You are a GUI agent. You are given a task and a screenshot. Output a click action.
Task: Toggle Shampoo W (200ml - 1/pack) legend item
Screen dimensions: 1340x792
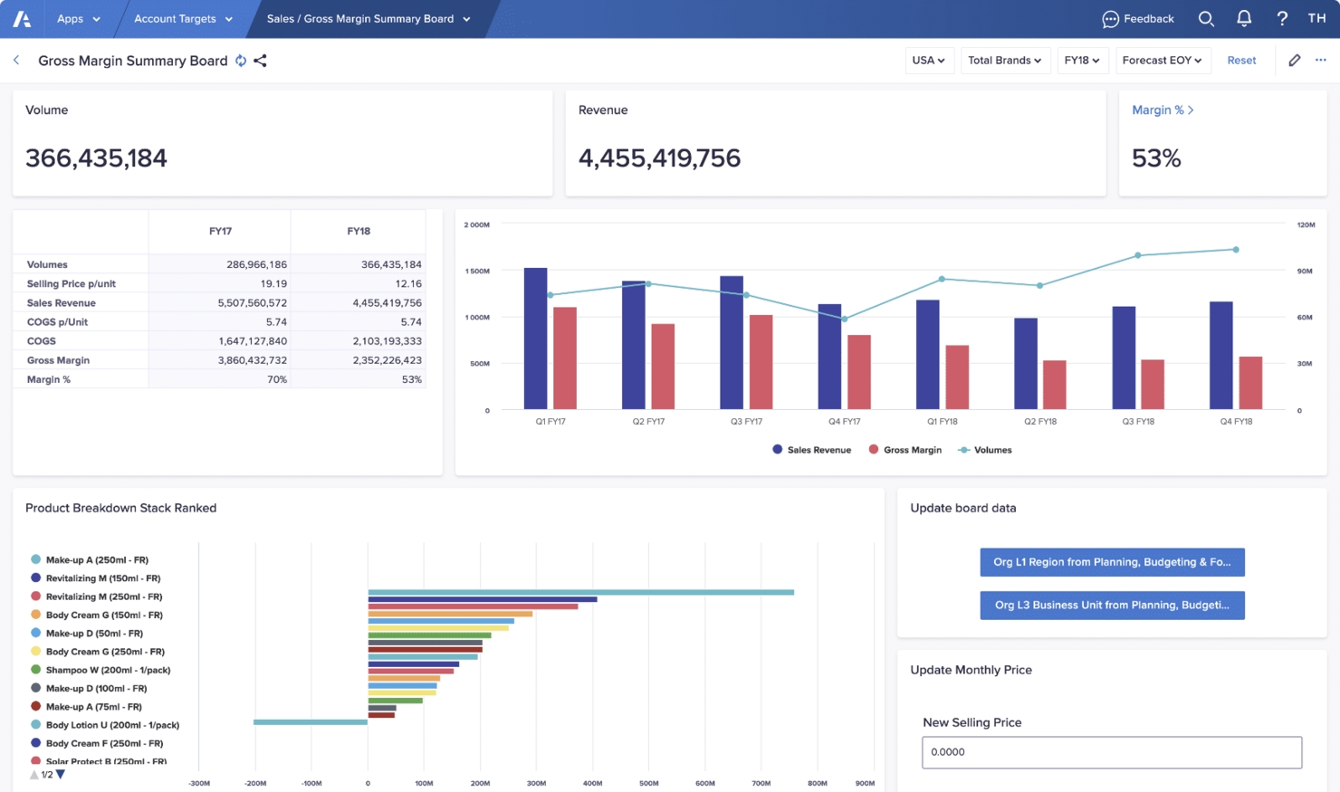(x=100, y=670)
